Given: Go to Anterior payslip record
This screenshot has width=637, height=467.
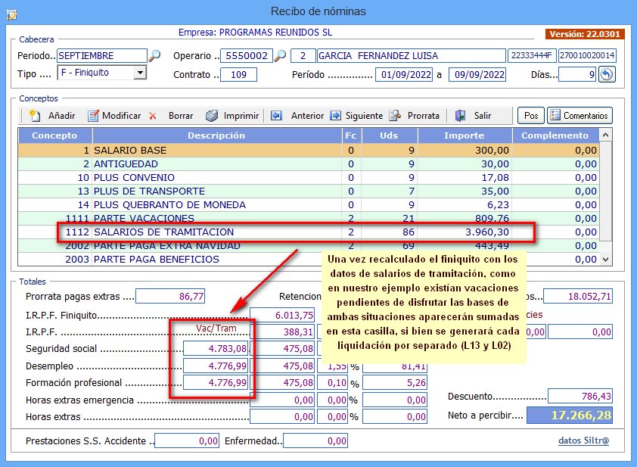Looking at the screenshot, I should [298, 116].
